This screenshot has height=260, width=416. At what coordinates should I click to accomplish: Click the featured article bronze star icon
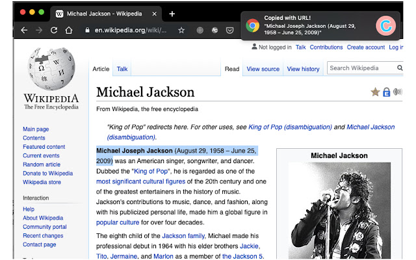376,92
